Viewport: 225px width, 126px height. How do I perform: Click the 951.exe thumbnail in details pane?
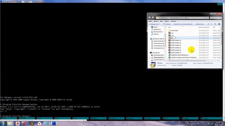point(153,65)
